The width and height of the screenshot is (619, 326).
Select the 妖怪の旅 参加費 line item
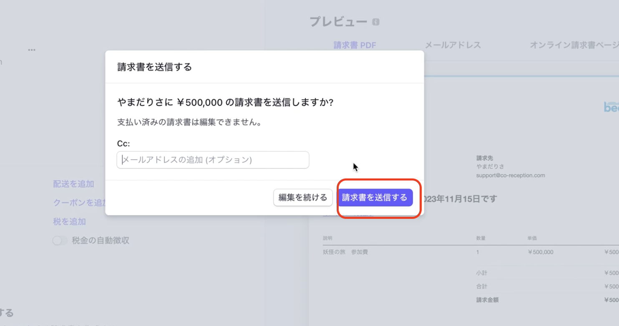pyautogui.click(x=345, y=252)
